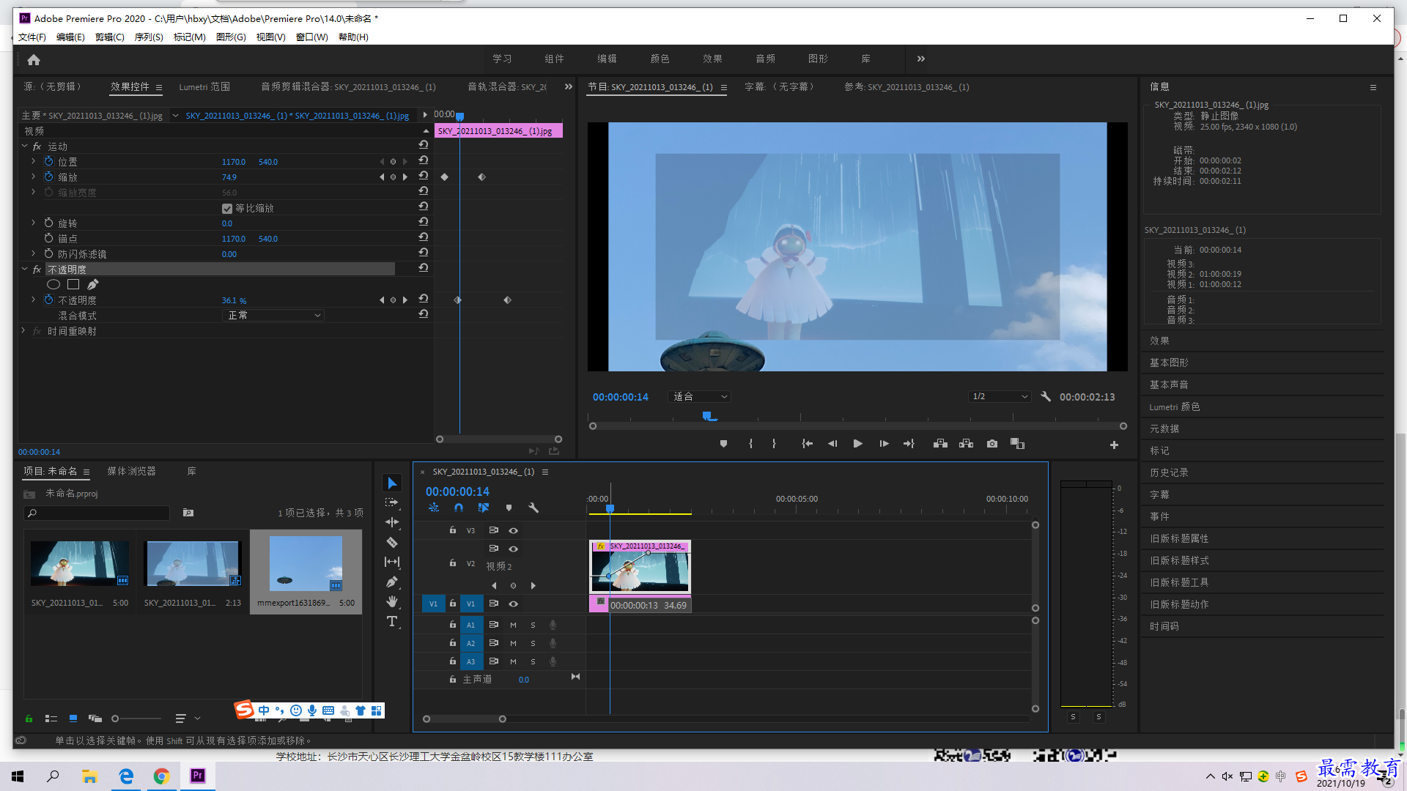
Task: Select the Razor tool
Action: tap(392, 542)
